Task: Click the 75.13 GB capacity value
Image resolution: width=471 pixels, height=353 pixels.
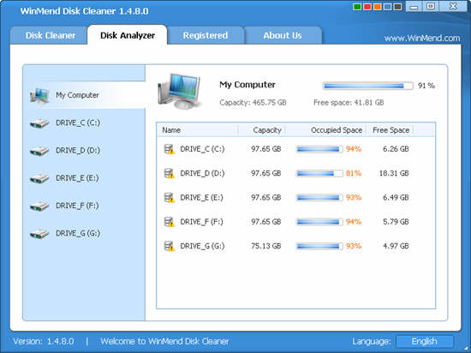Action: click(265, 246)
